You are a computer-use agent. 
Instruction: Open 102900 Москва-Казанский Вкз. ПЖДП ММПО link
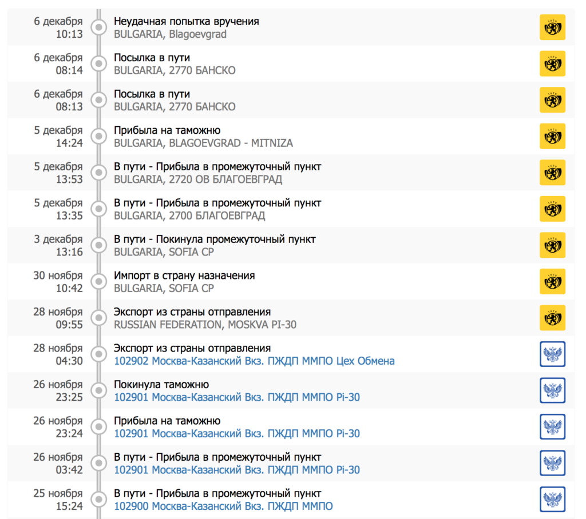223,506
